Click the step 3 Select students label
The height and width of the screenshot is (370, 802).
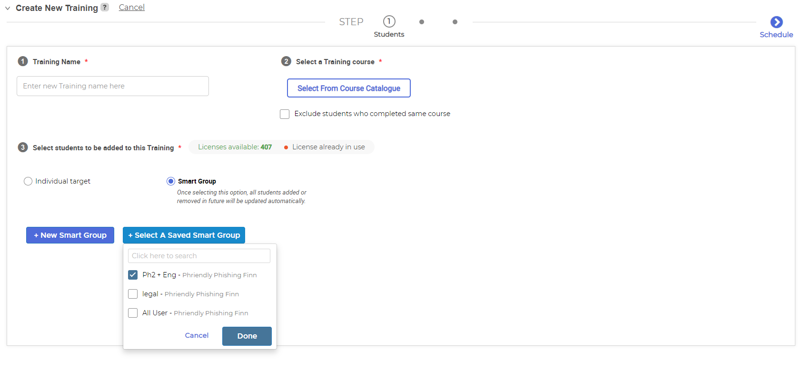coord(103,148)
